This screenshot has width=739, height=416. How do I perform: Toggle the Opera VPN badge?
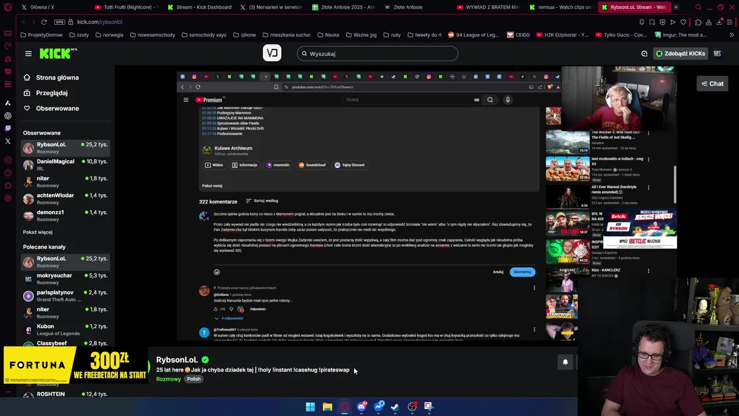tap(59, 22)
